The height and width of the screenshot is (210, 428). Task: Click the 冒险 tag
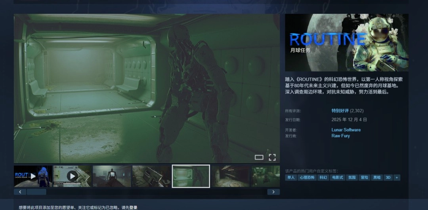click(365, 178)
